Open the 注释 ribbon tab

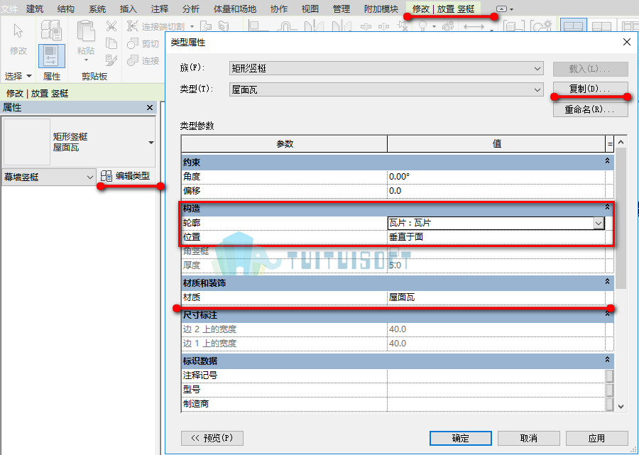click(x=159, y=9)
